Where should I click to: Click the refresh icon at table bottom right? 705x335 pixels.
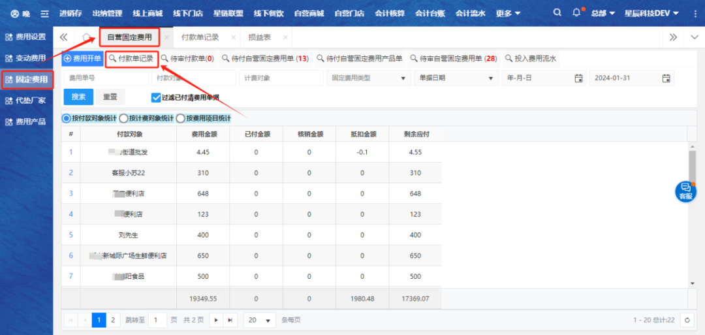pyautogui.click(x=686, y=320)
